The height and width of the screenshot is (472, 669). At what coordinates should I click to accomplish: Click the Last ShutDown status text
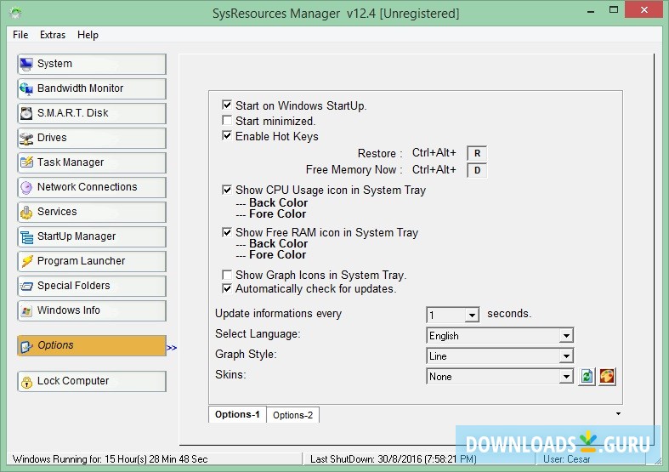(x=393, y=459)
